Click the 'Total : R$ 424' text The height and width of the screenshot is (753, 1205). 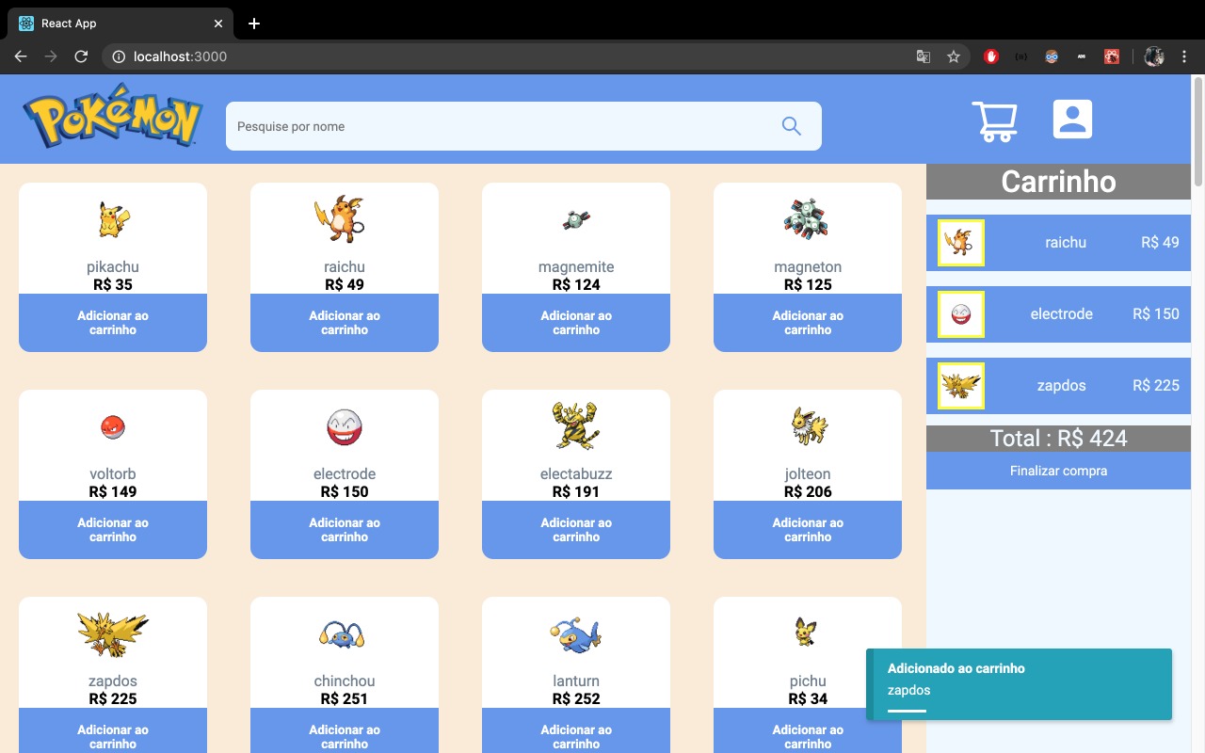click(1058, 439)
